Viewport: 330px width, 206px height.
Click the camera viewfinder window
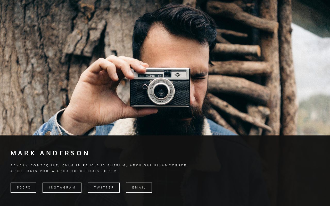[168, 73]
